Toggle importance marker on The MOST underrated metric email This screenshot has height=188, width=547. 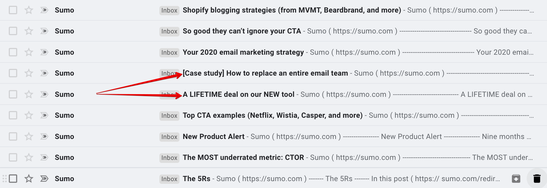(44, 158)
